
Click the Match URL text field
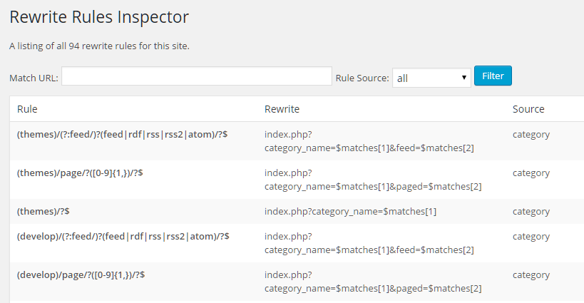[x=196, y=77]
